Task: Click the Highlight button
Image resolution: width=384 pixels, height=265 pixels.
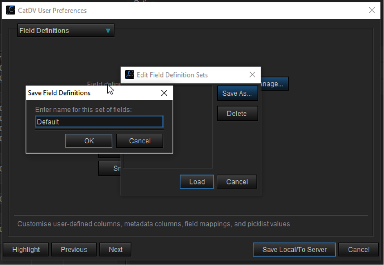Action: tap(26, 249)
